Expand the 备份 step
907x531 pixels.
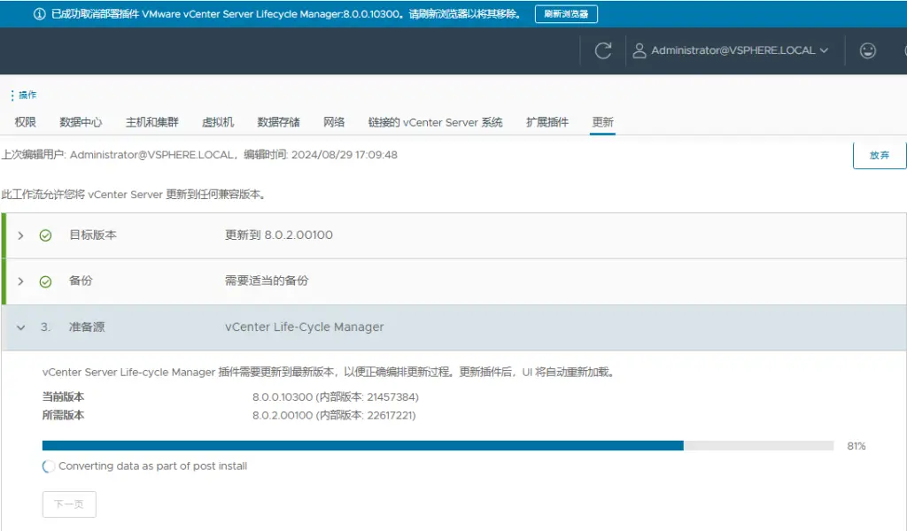tap(20, 281)
